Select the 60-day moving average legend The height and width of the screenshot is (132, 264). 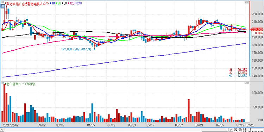click(x=64, y=4)
